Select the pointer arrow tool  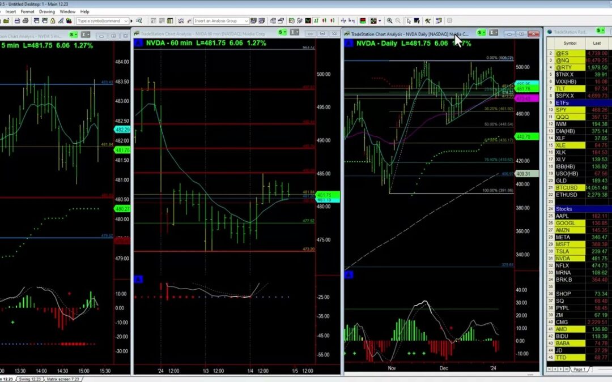pos(409,21)
